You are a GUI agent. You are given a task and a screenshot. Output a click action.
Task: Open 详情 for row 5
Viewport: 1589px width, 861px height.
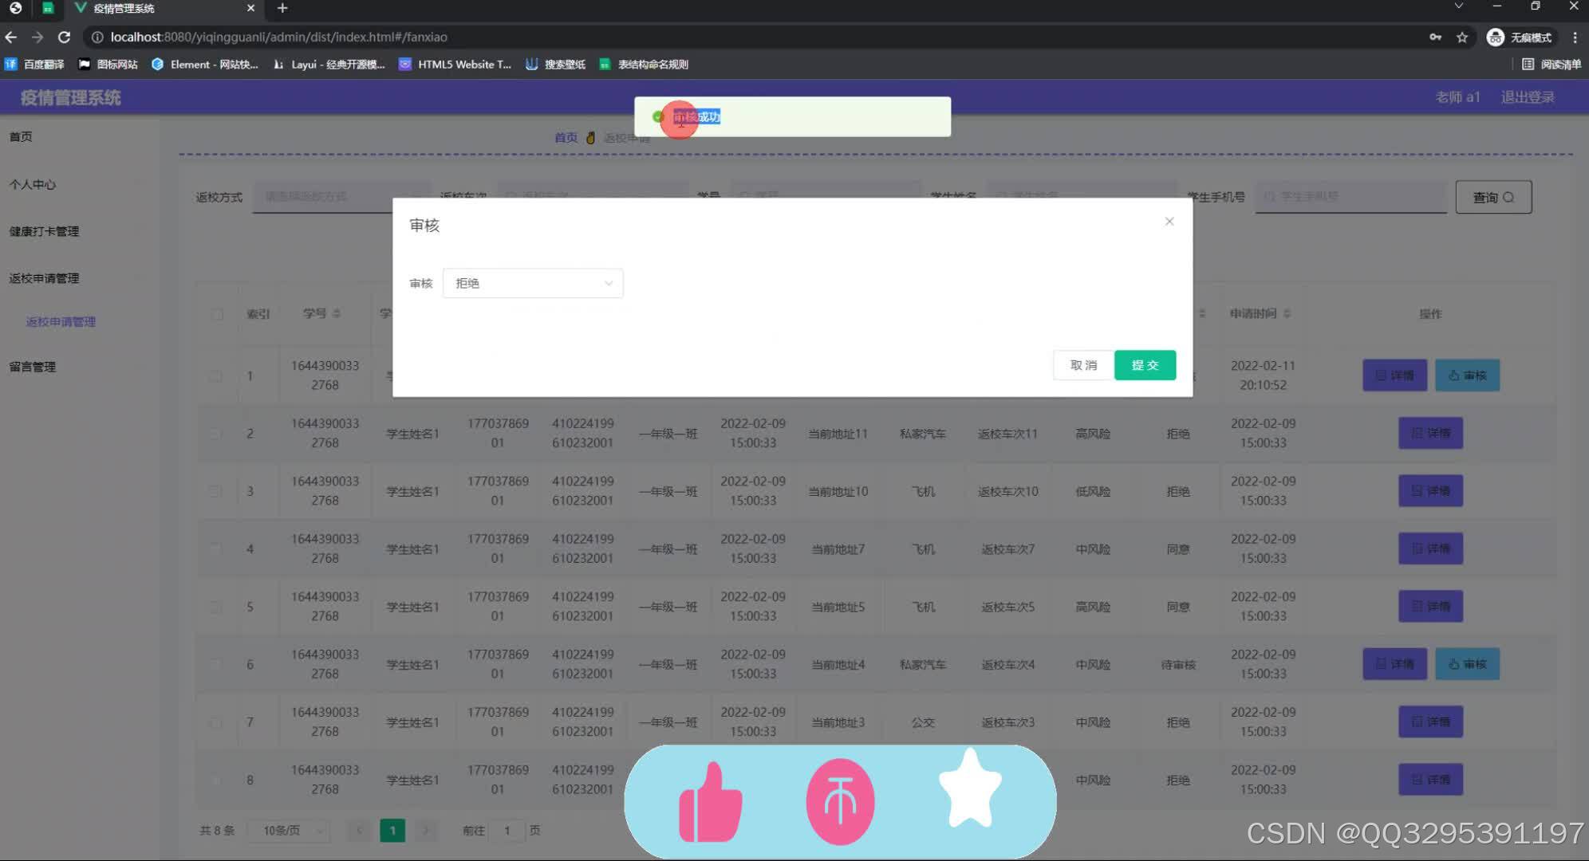(1430, 607)
